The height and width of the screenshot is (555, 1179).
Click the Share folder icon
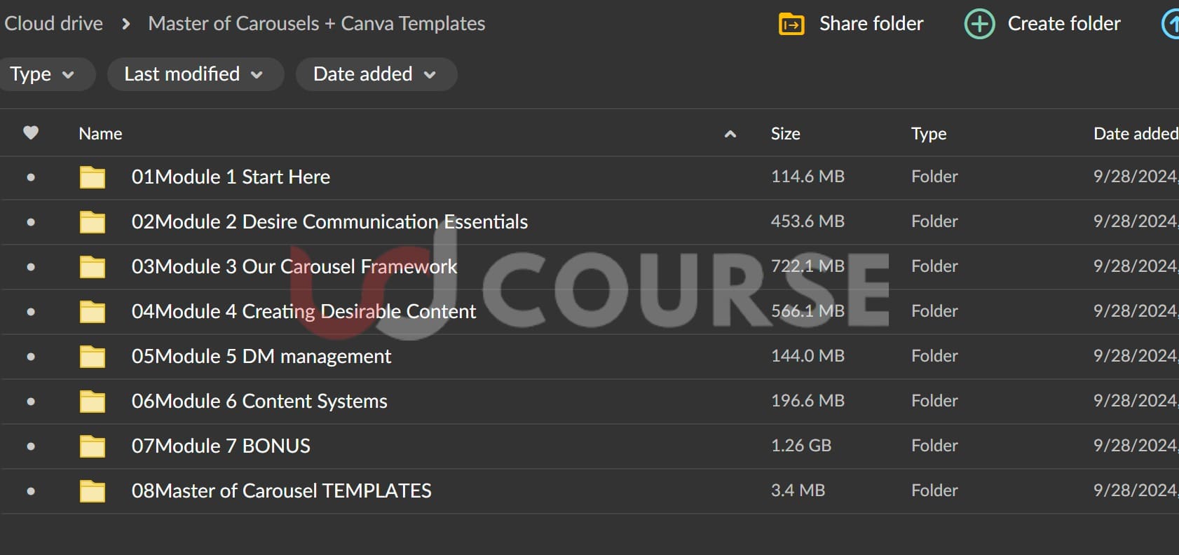pyautogui.click(x=791, y=24)
